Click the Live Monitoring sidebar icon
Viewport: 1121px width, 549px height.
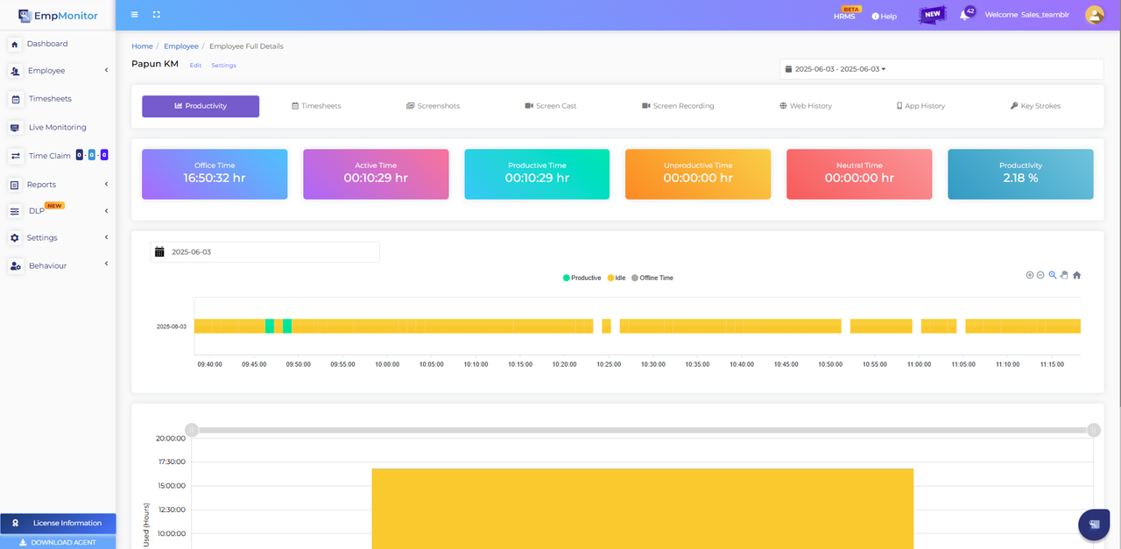tap(16, 128)
